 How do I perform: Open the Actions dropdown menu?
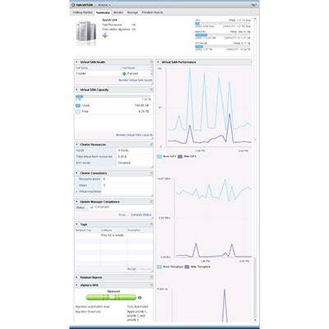click(104, 5)
